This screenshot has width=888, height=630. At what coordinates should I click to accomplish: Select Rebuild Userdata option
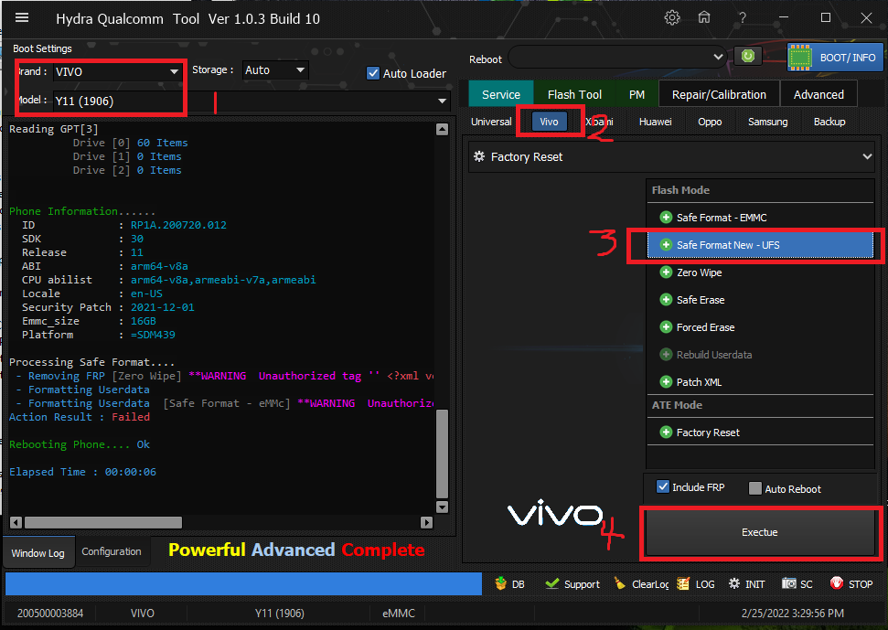coord(760,355)
